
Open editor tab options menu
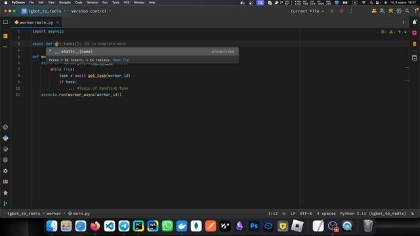pos(403,22)
